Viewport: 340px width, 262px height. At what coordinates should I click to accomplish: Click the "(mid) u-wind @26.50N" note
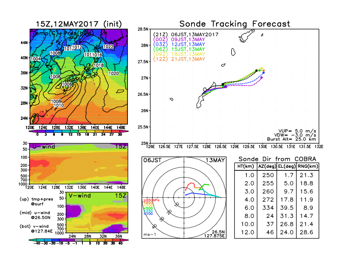(35, 215)
